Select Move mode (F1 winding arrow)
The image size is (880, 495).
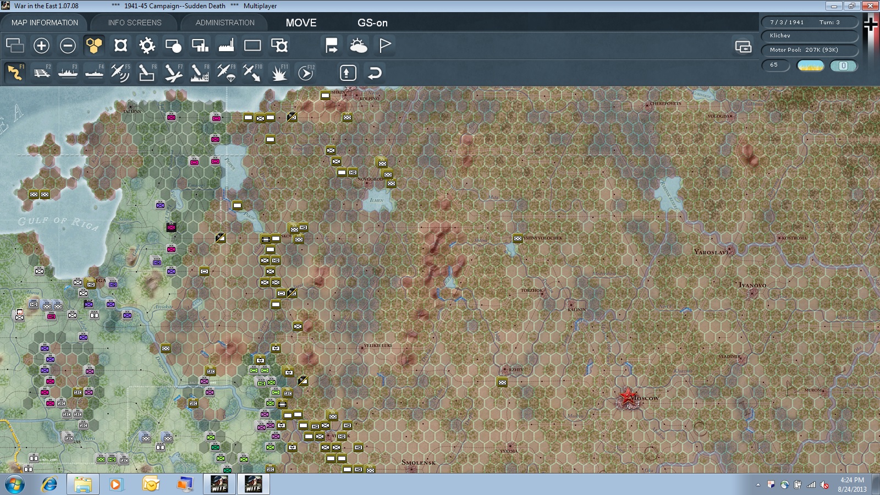tap(15, 73)
